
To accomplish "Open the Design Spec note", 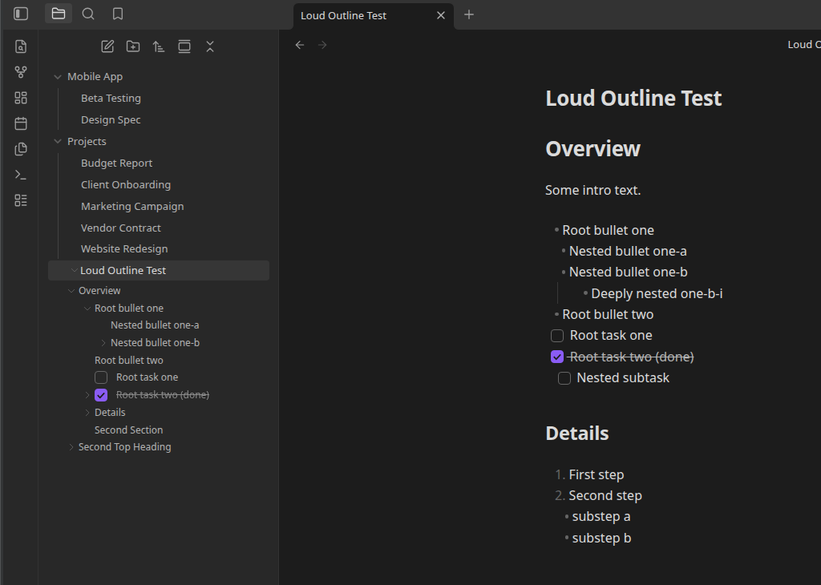I will click(x=111, y=120).
